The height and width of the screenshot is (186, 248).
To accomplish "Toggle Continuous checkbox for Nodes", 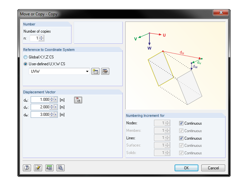I will (x=181, y=123).
